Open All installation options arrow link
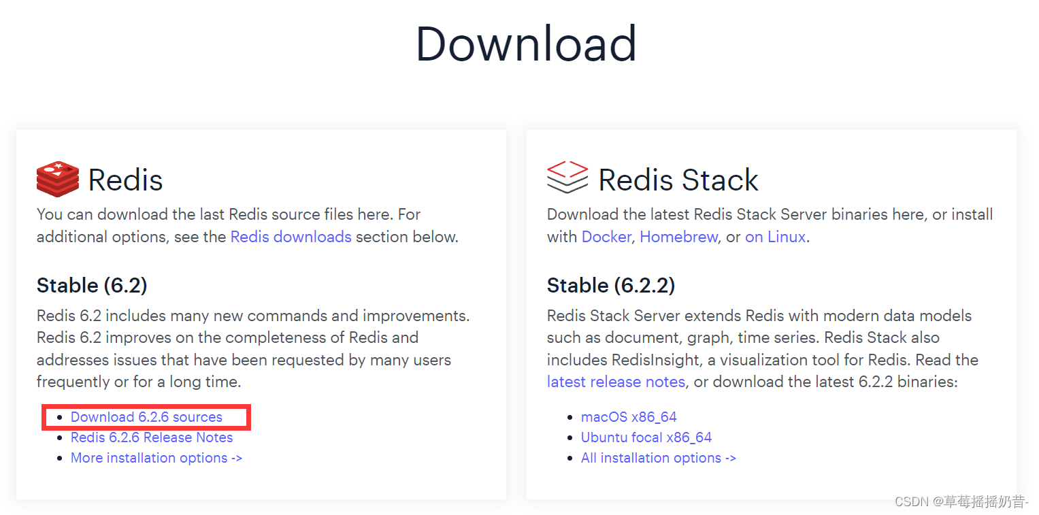This screenshot has height=515, width=1039. click(658, 458)
